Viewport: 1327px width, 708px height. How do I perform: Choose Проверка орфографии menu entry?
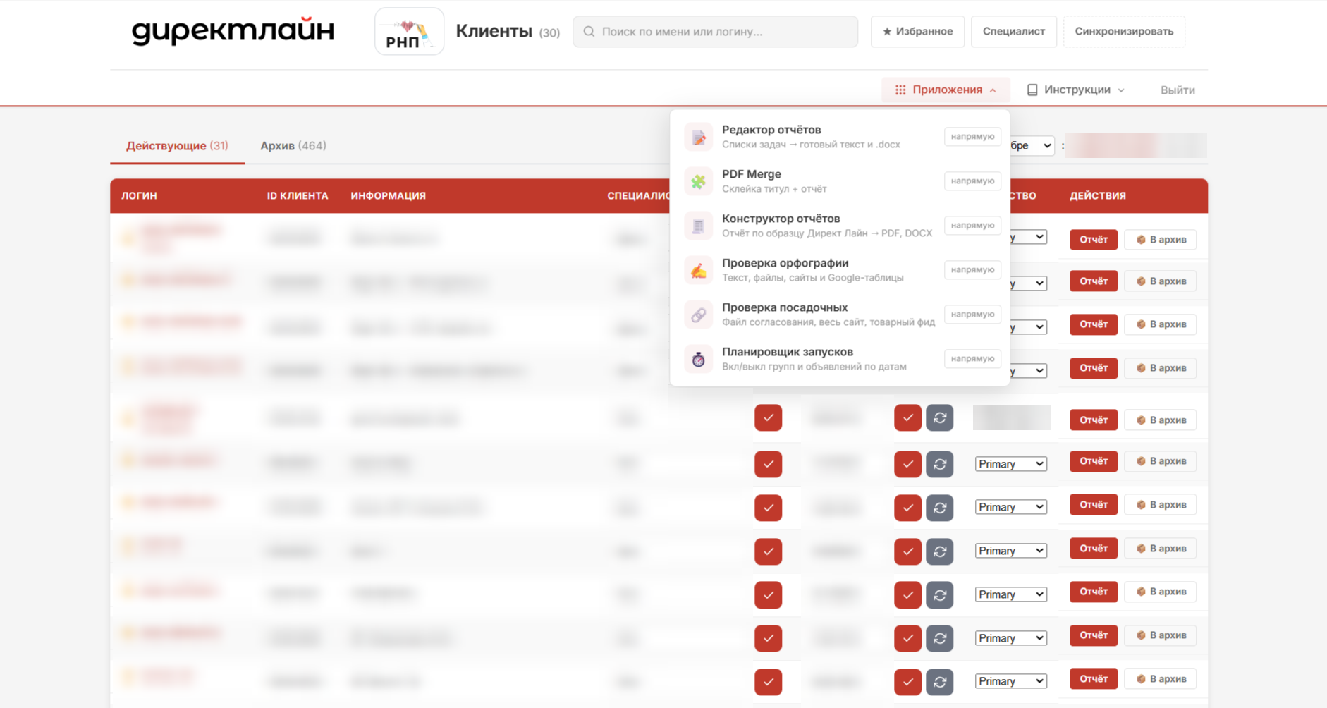[x=840, y=270]
